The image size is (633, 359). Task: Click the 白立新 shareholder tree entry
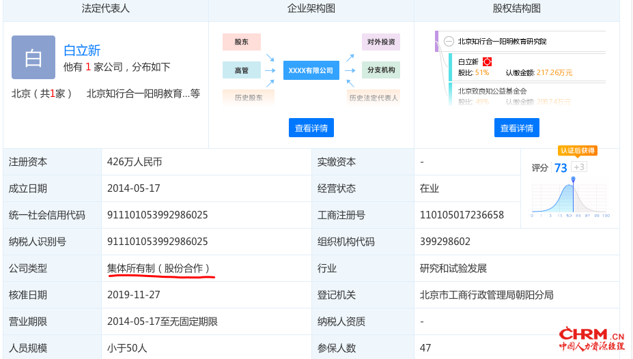coord(468,61)
